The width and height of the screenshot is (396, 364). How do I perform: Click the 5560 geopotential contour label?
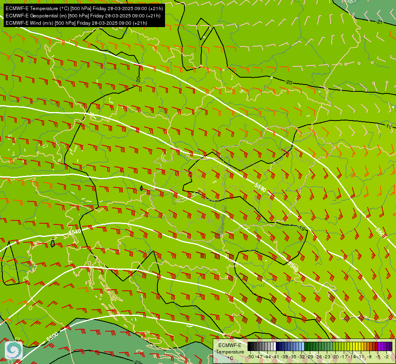click(x=293, y=267)
